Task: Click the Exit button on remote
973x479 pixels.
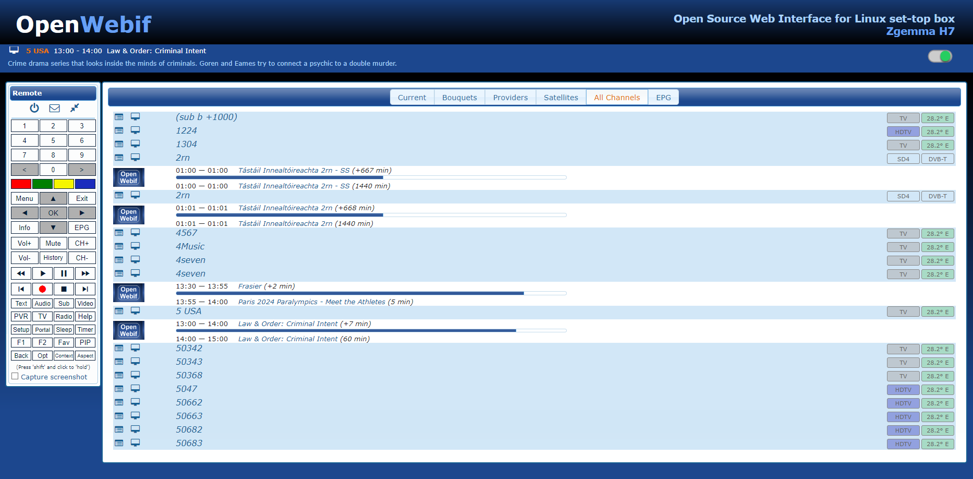Action: pos(82,198)
